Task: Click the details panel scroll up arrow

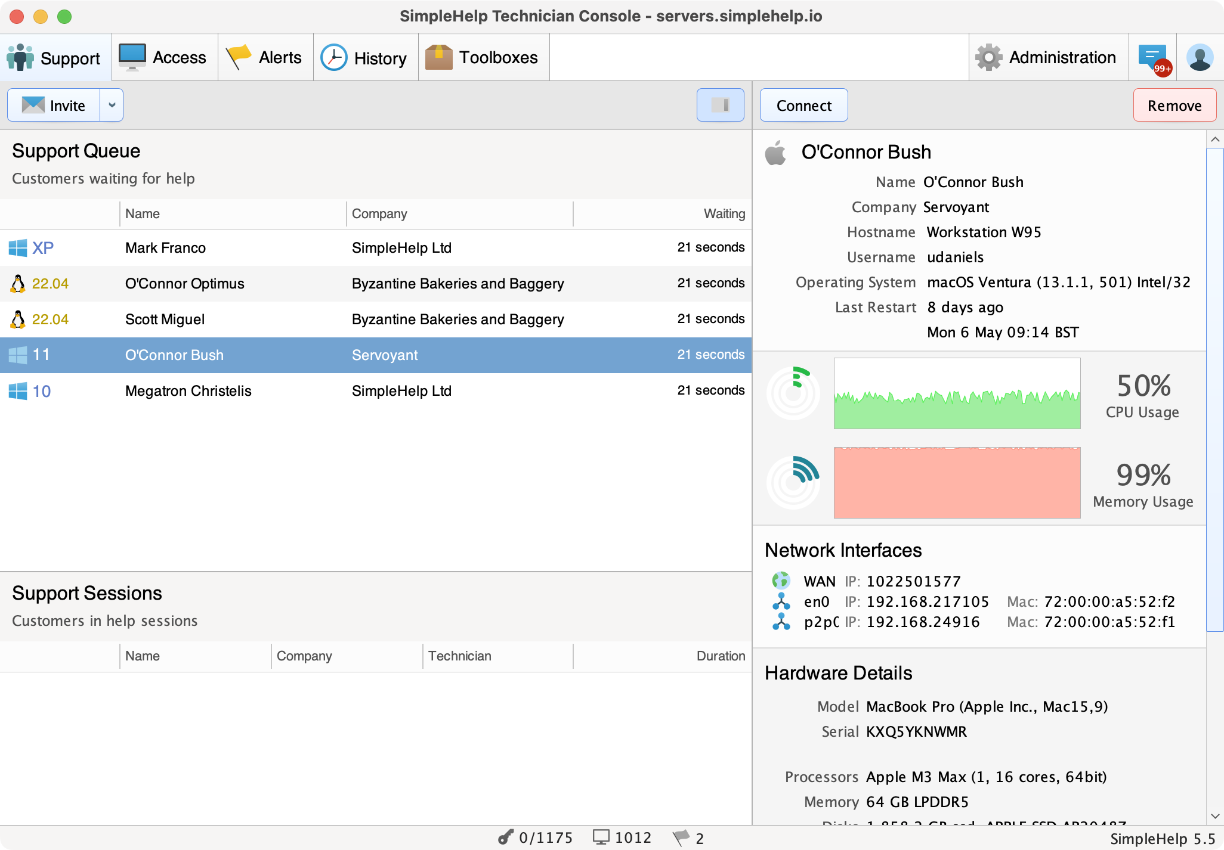Action: click(1215, 139)
